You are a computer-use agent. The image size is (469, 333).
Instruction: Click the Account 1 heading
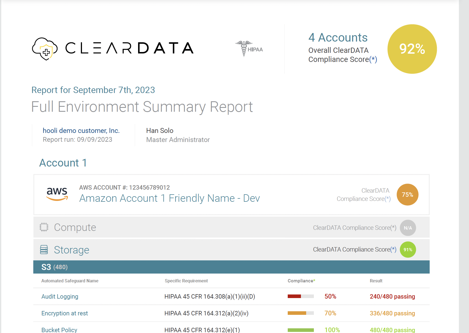[x=63, y=163]
